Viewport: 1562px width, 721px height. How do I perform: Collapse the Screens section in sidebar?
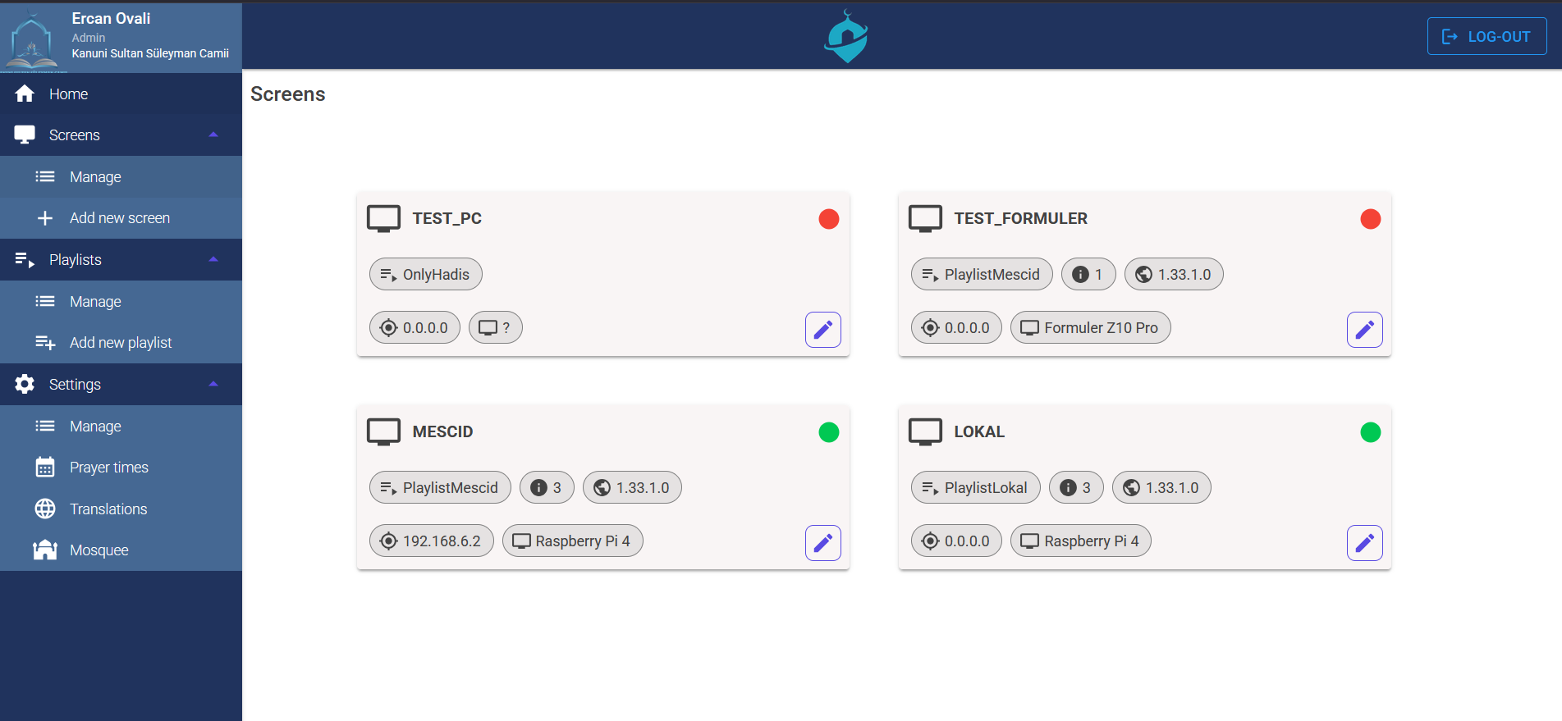coord(213,135)
